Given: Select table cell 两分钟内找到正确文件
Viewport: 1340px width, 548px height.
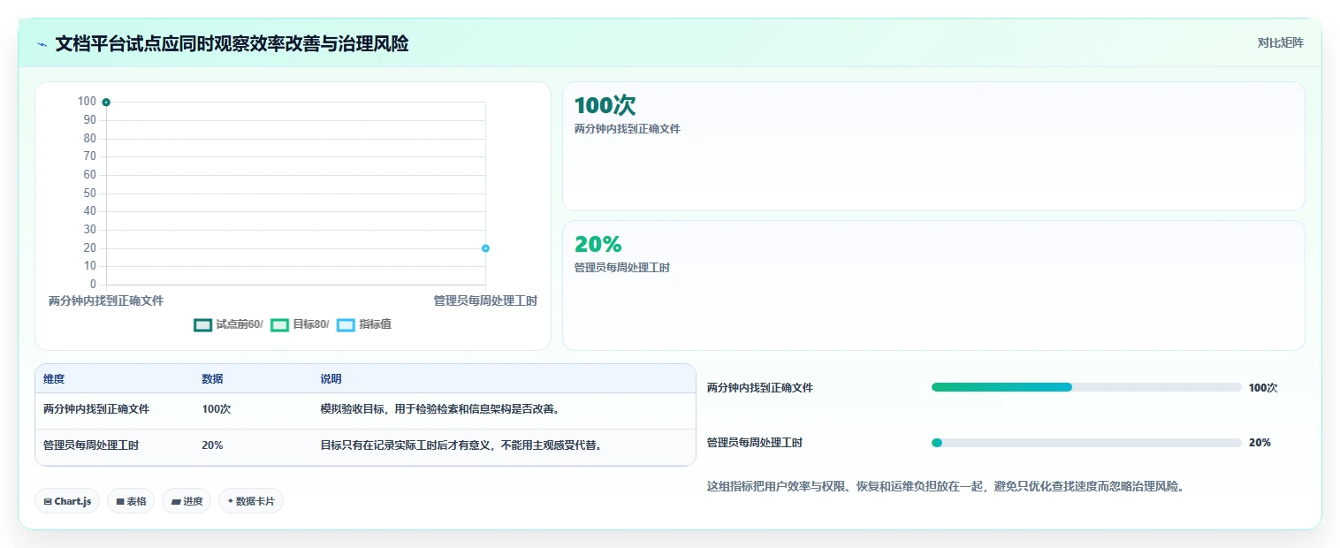Looking at the screenshot, I should click(x=96, y=409).
